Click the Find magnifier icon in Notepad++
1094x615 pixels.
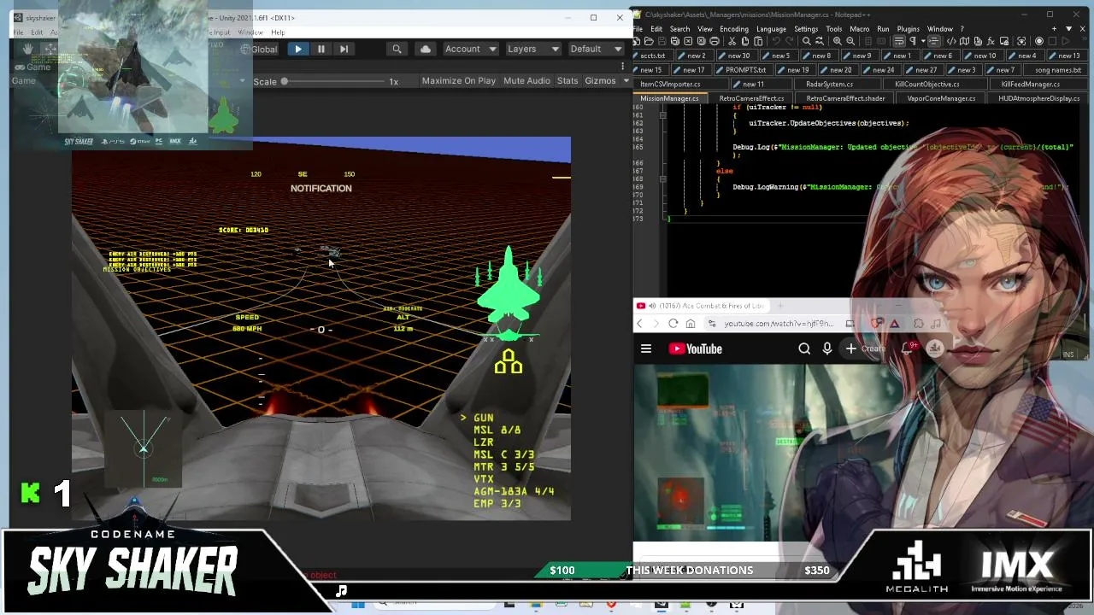tap(806, 41)
